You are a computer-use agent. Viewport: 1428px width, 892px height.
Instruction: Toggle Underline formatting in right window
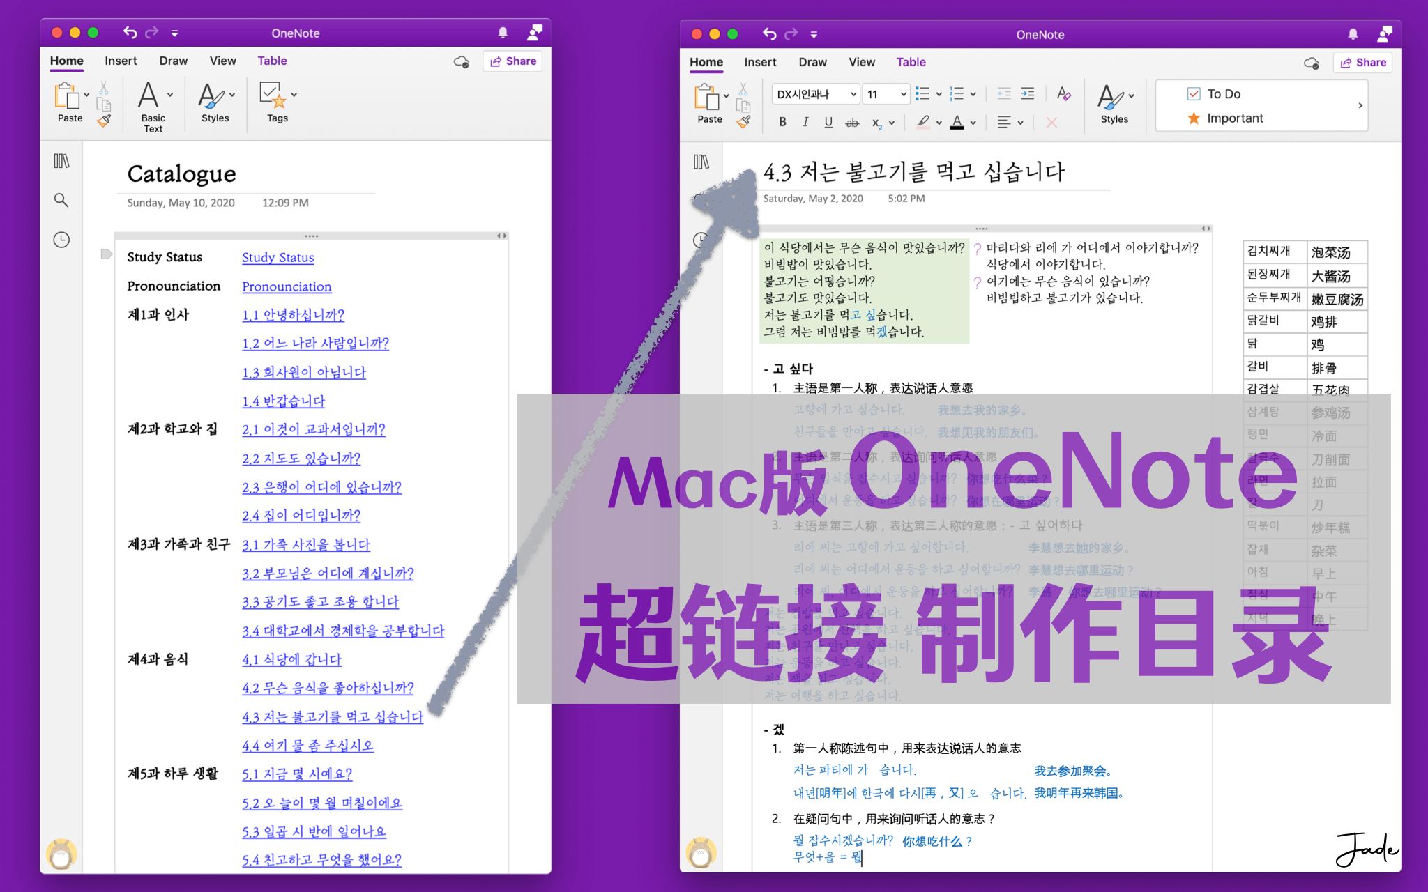click(x=828, y=123)
